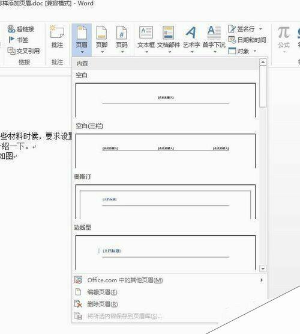The height and width of the screenshot is (334, 300).
Task: Click the 文档部件 quick parts icon
Action: click(x=169, y=32)
